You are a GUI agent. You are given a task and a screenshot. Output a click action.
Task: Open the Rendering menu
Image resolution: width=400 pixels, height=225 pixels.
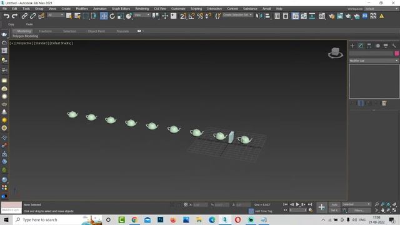(142, 9)
